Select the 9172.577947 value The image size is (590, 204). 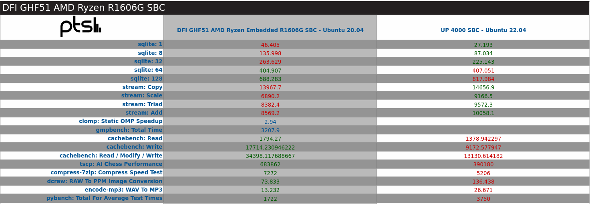pos(483,147)
